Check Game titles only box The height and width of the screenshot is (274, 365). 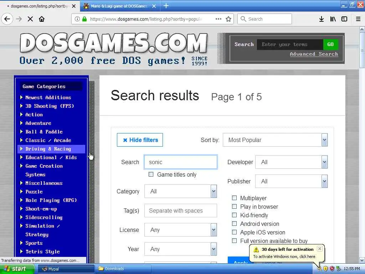tap(151, 174)
